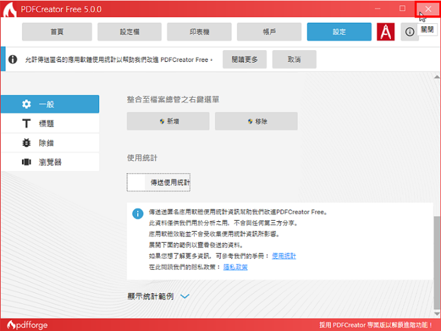Screen dimensions: 441x331
Task: Click the T icon beside 標題
Action: [x=26, y=123]
